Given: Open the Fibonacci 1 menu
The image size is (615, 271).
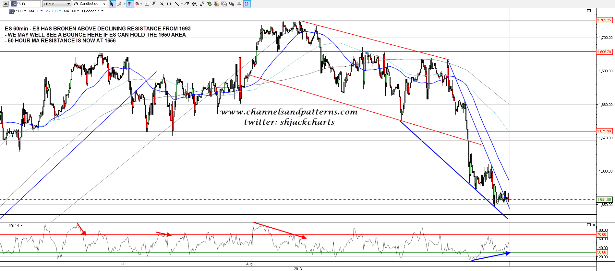Looking at the screenshot, I should pyautogui.click(x=93, y=11).
